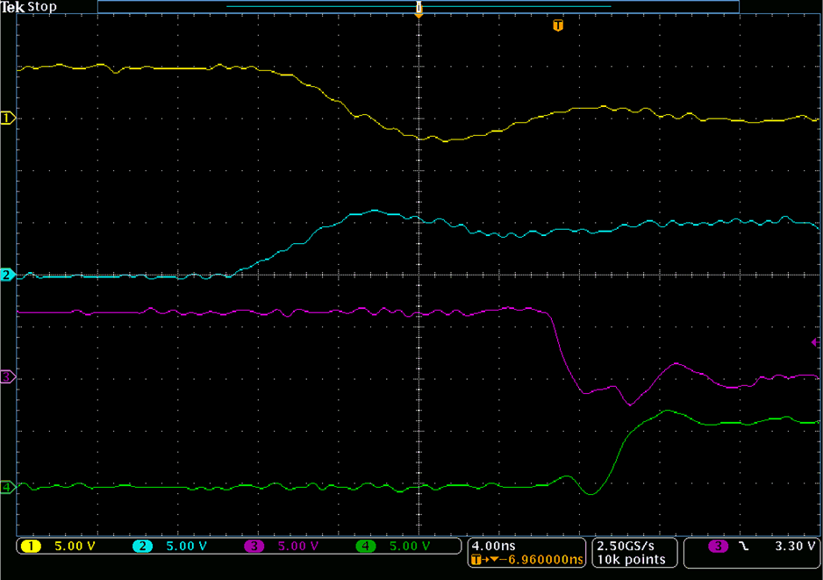Viewport: 823px width, 580px height.
Task: Click the Channel 2 indicator on the left edge
Action: pos(6,275)
